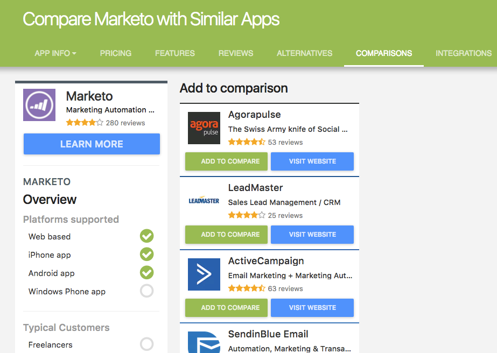Open Marketo's 280 reviews link
497x353 pixels.
click(x=125, y=123)
